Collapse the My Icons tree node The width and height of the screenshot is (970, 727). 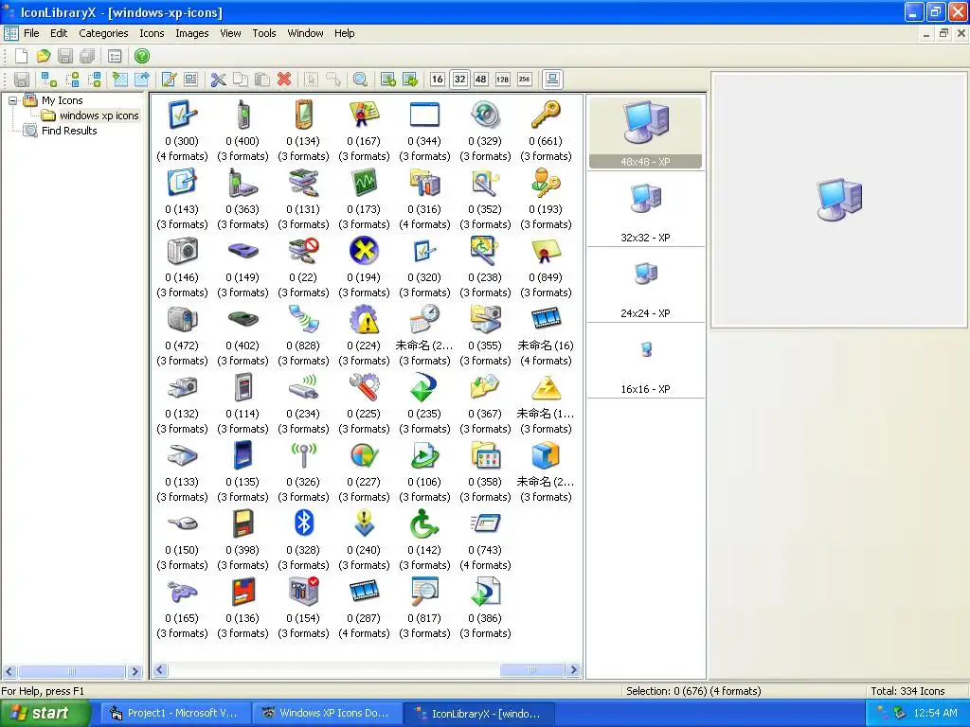coord(12,100)
